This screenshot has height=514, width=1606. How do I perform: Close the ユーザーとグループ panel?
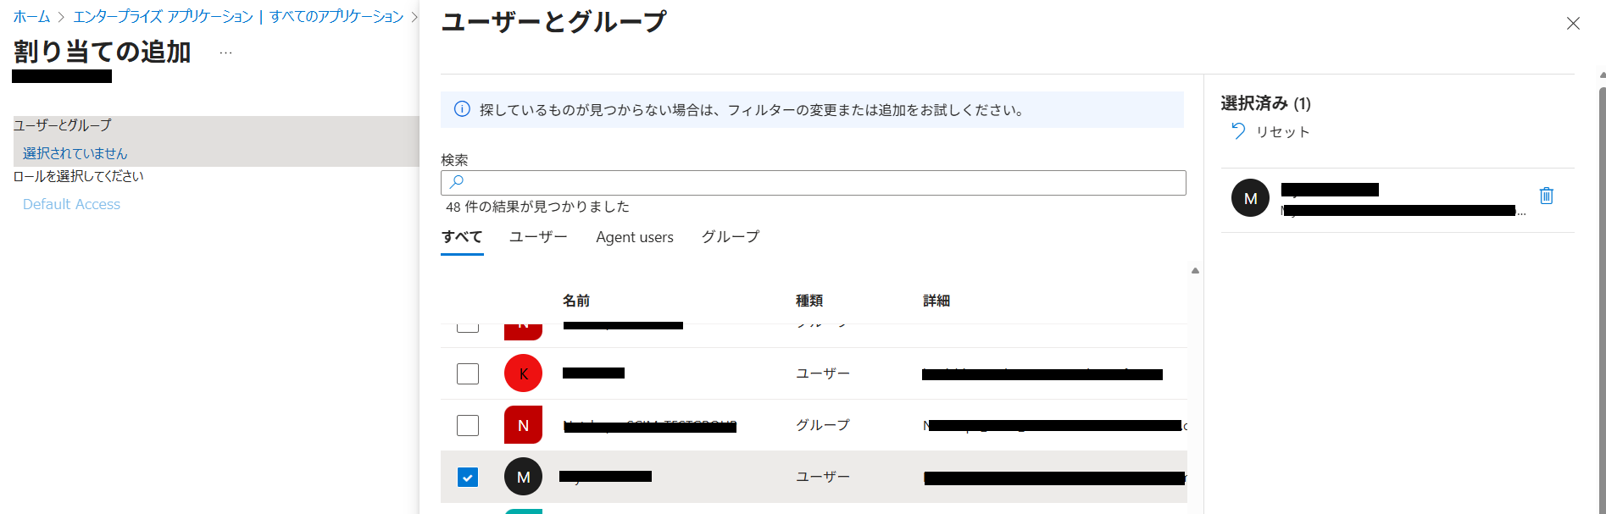[x=1573, y=24]
